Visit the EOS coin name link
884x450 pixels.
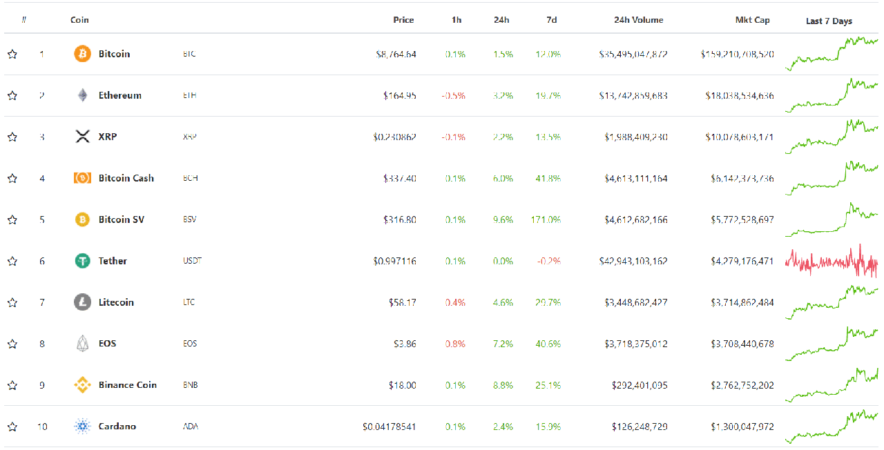coord(107,344)
